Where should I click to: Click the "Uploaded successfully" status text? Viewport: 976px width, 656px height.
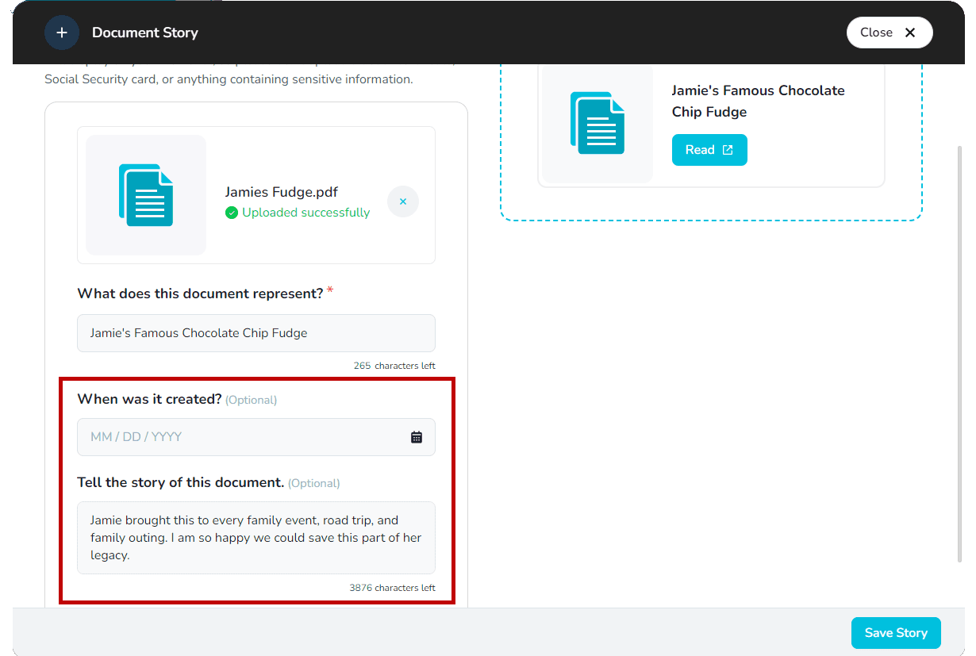(305, 213)
